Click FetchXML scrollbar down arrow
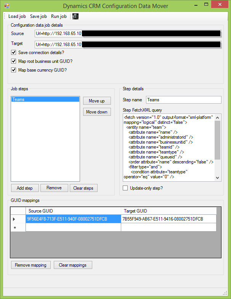 pos(217,178)
